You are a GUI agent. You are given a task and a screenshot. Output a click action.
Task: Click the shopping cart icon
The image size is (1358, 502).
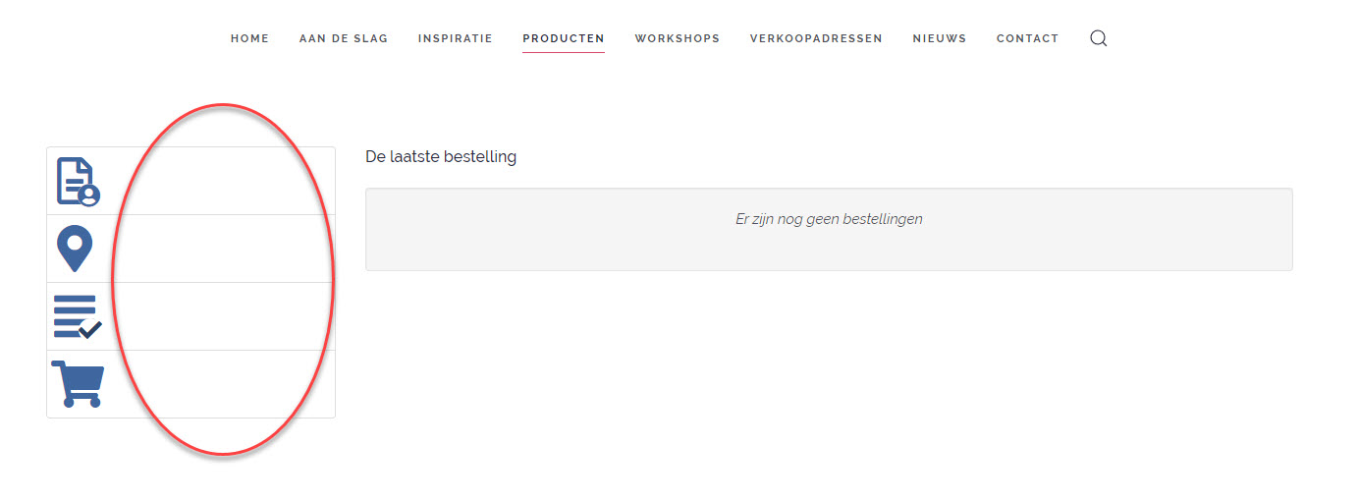click(x=78, y=384)
